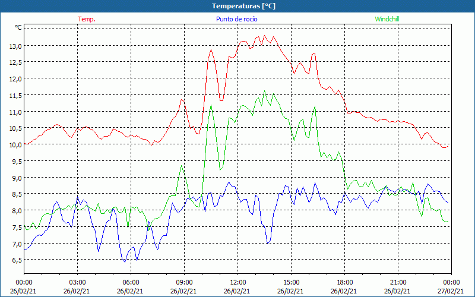The width and height of the screenshot is (475, 297).
Task: Click the 9,5 y-axis value
Action: pyautogui.click(x=17, y=162)
